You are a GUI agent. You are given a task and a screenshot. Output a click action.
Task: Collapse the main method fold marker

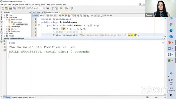pyautogui.click(x=39, y=25)
